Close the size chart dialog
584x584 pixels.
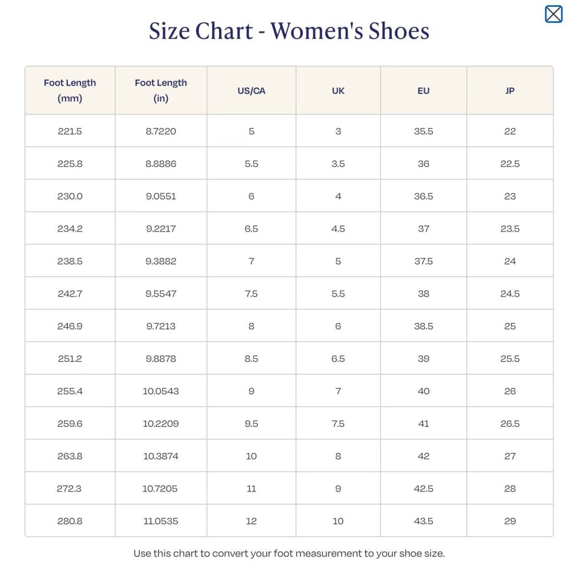tap(554, 14)
